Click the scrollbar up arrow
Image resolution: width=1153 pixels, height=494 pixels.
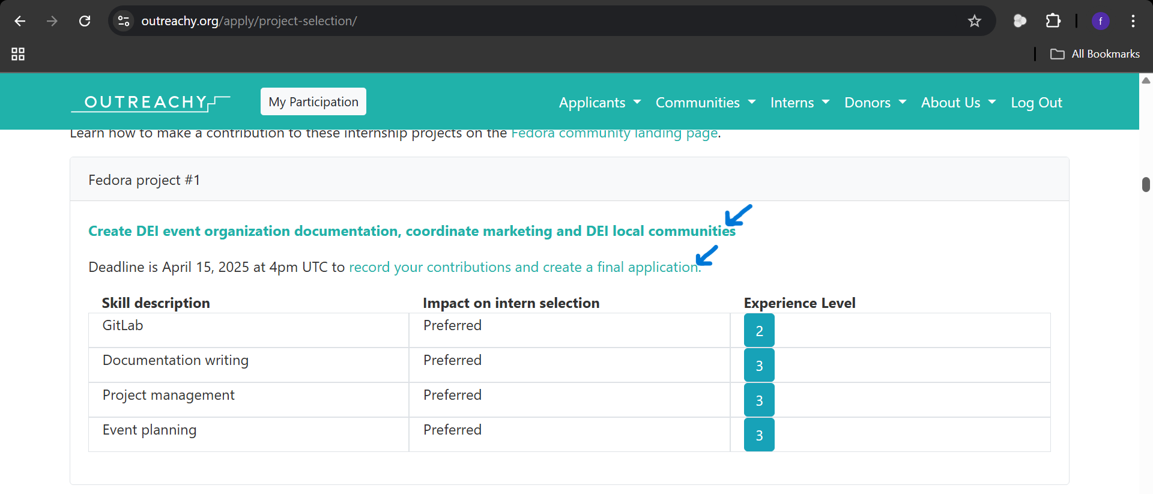[x=1146, y=80]
